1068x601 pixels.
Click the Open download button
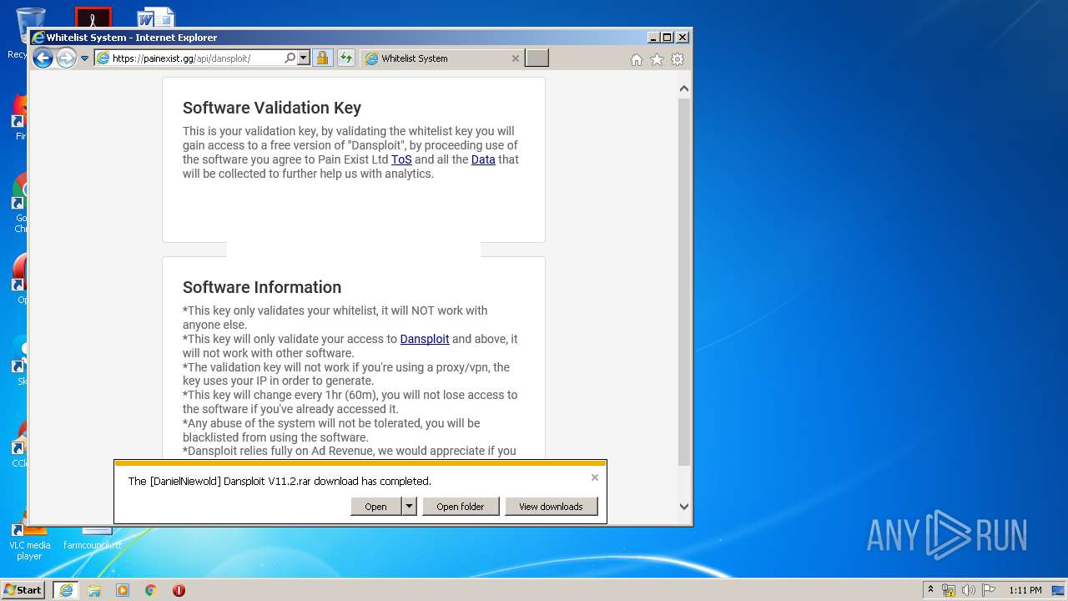click(x=376, y=507)
